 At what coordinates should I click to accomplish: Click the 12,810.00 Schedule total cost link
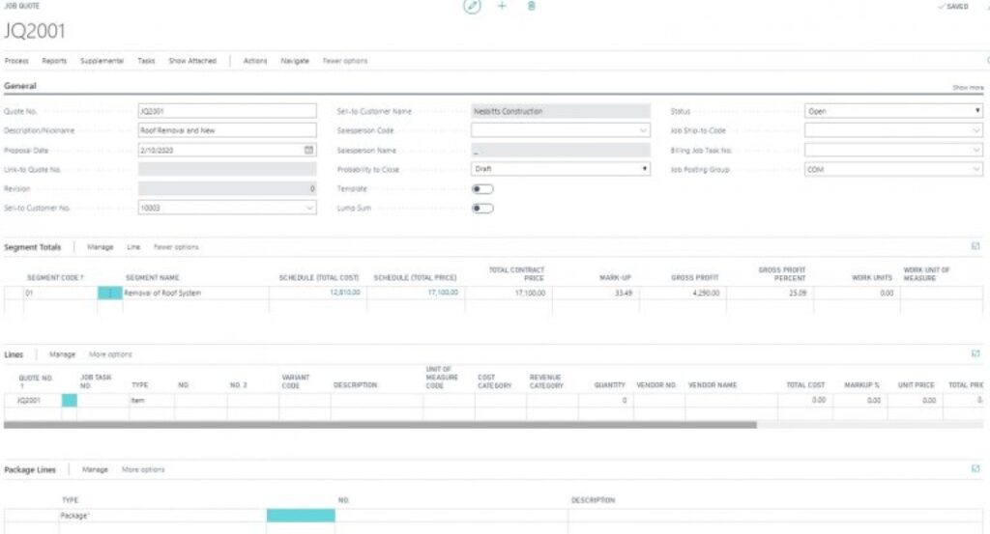(344, 292)
